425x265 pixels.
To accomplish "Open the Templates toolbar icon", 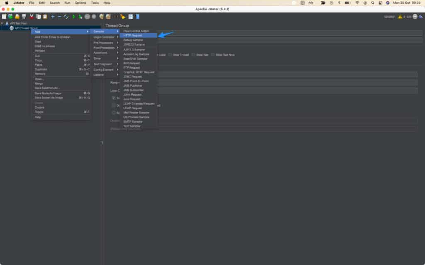I will click(10, 17).
